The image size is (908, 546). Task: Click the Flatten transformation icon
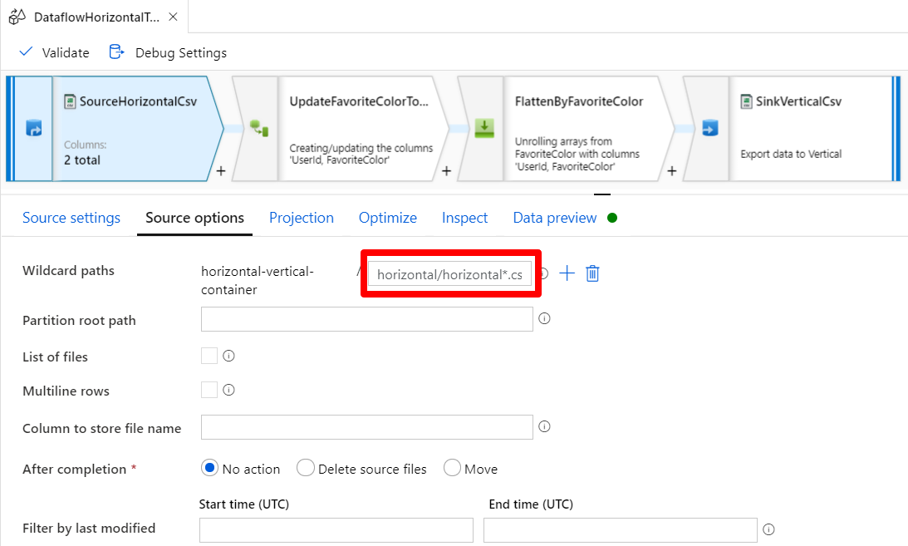coord(484,129)
